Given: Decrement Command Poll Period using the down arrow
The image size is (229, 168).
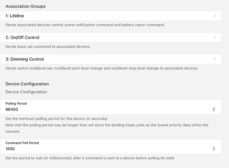Looking at the screenshot, I should click(x=214, y=150).
